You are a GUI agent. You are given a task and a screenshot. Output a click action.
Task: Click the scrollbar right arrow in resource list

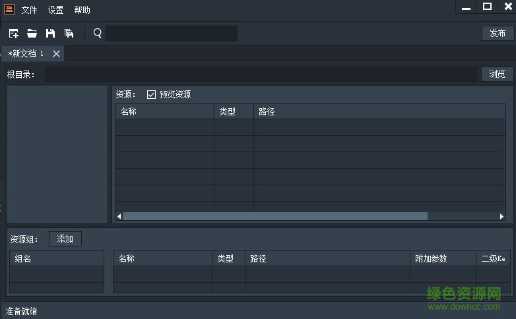point(502,216)
